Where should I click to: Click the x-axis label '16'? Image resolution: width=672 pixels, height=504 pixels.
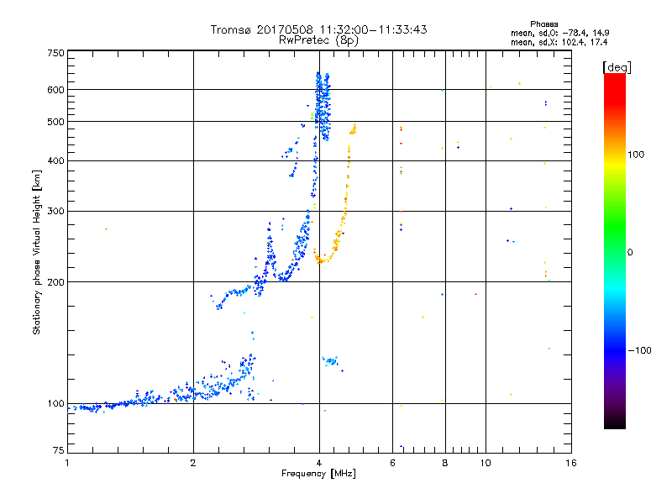(571, 463)
